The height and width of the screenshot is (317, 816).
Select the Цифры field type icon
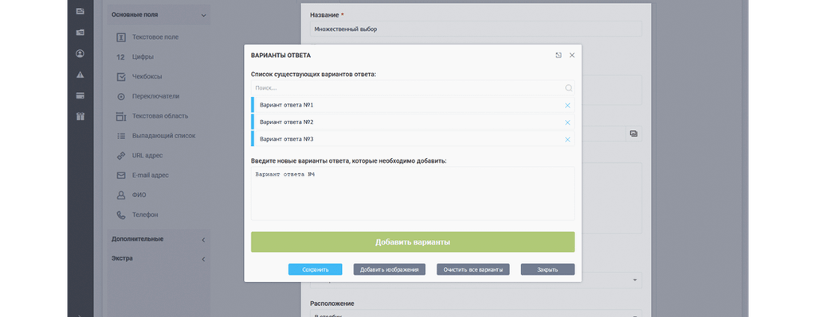(121, 57)
